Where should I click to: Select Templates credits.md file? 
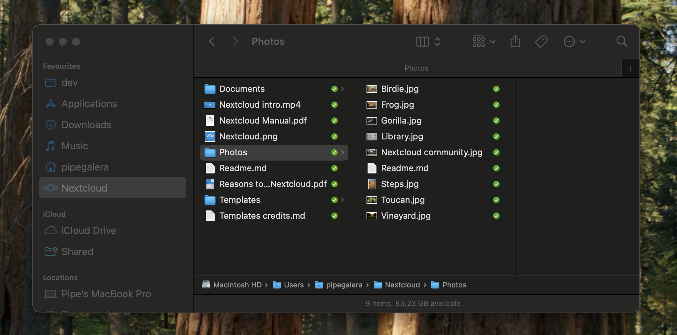pyautogui.click(x=274, y=216)
